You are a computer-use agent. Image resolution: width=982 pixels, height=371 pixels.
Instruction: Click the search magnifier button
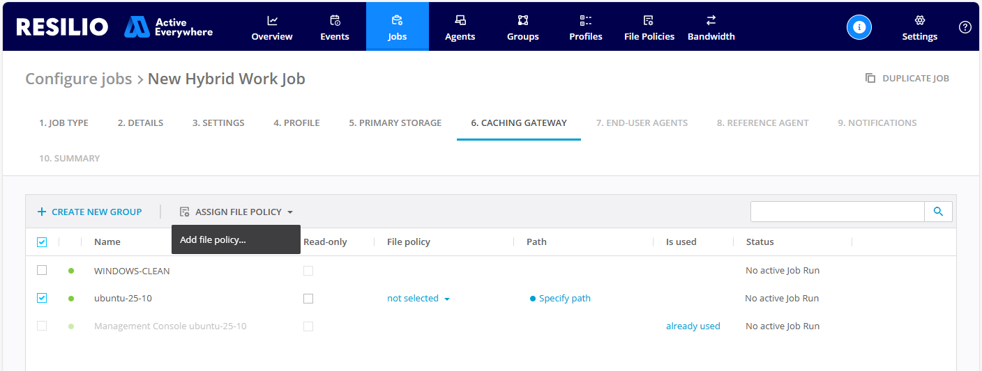coord(938,212)
